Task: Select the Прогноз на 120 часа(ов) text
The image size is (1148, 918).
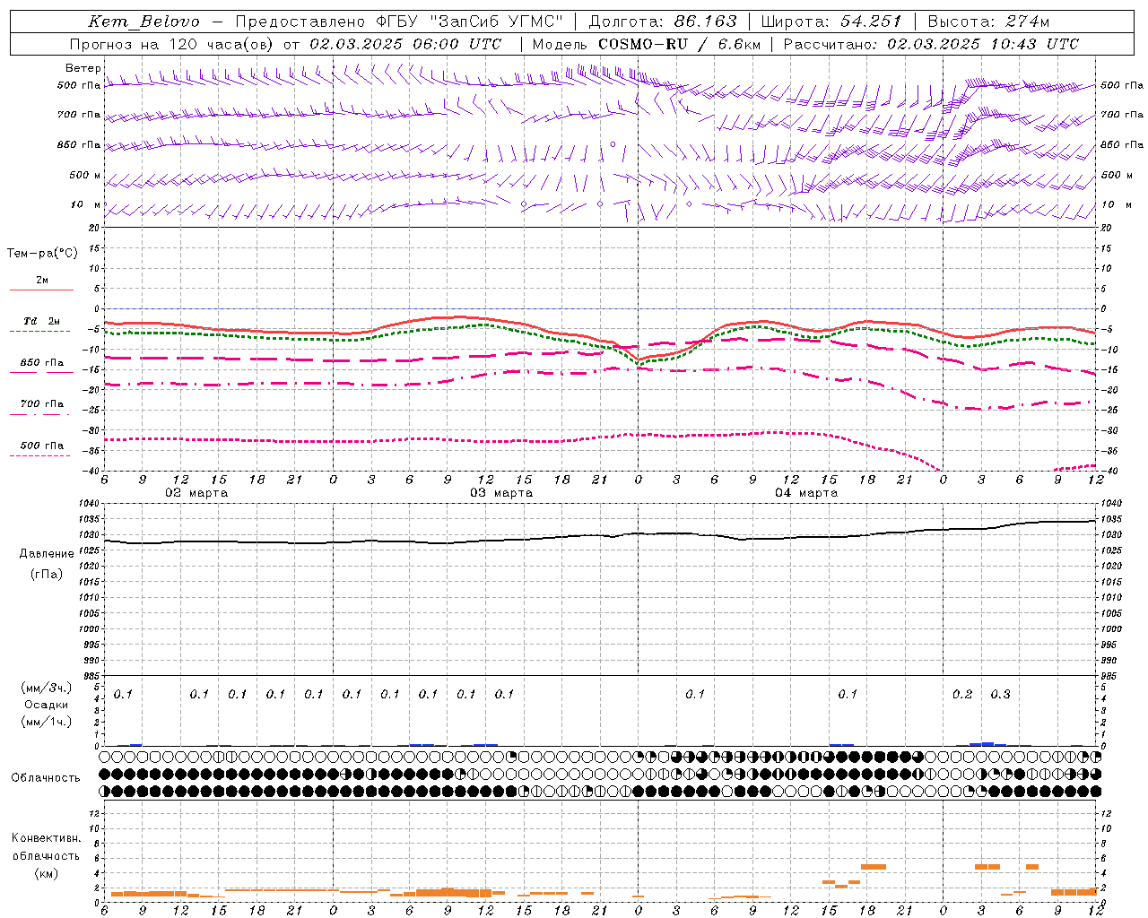Action: (x=173, y=44)
